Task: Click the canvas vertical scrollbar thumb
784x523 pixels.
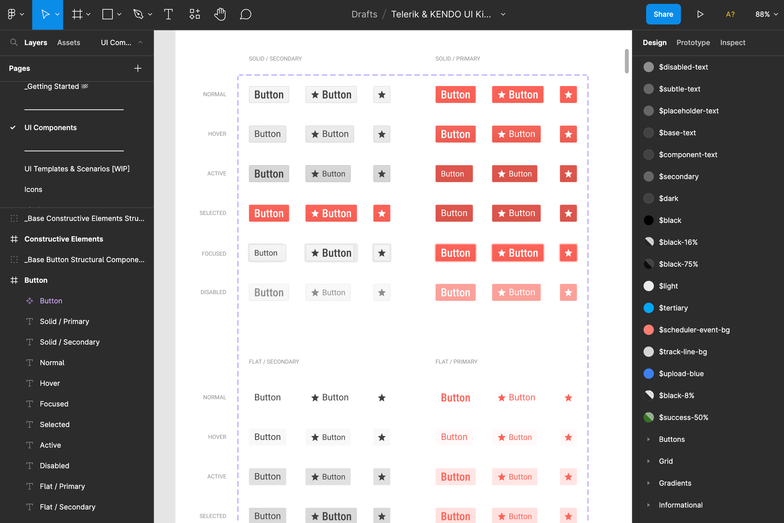Action: tap(626, 61)
